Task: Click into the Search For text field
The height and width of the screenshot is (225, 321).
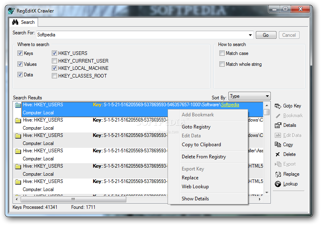Action: tap(142, 35)
